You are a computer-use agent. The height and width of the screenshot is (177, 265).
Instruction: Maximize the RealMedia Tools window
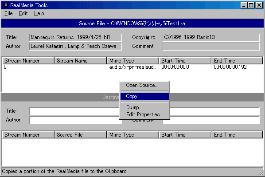coord(251,5)
